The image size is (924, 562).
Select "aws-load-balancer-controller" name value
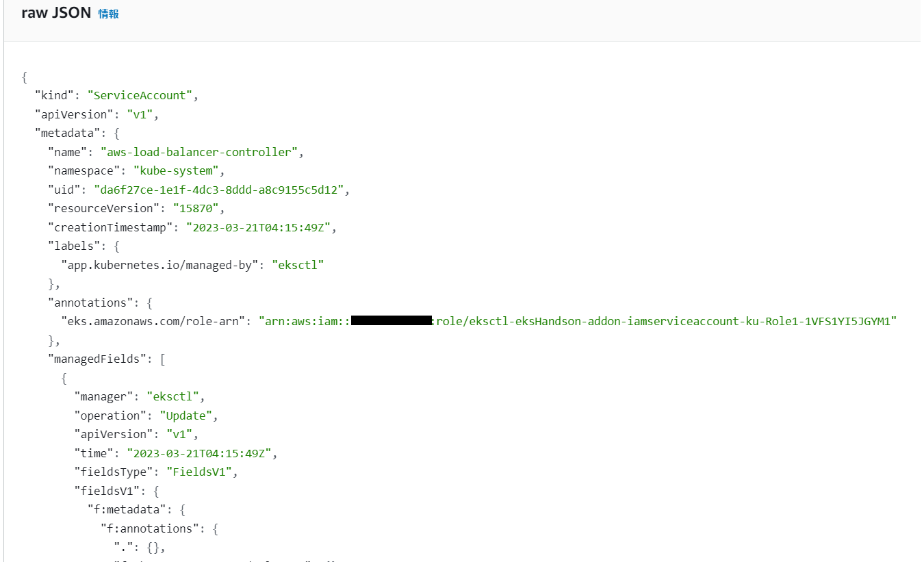(199, 152)
